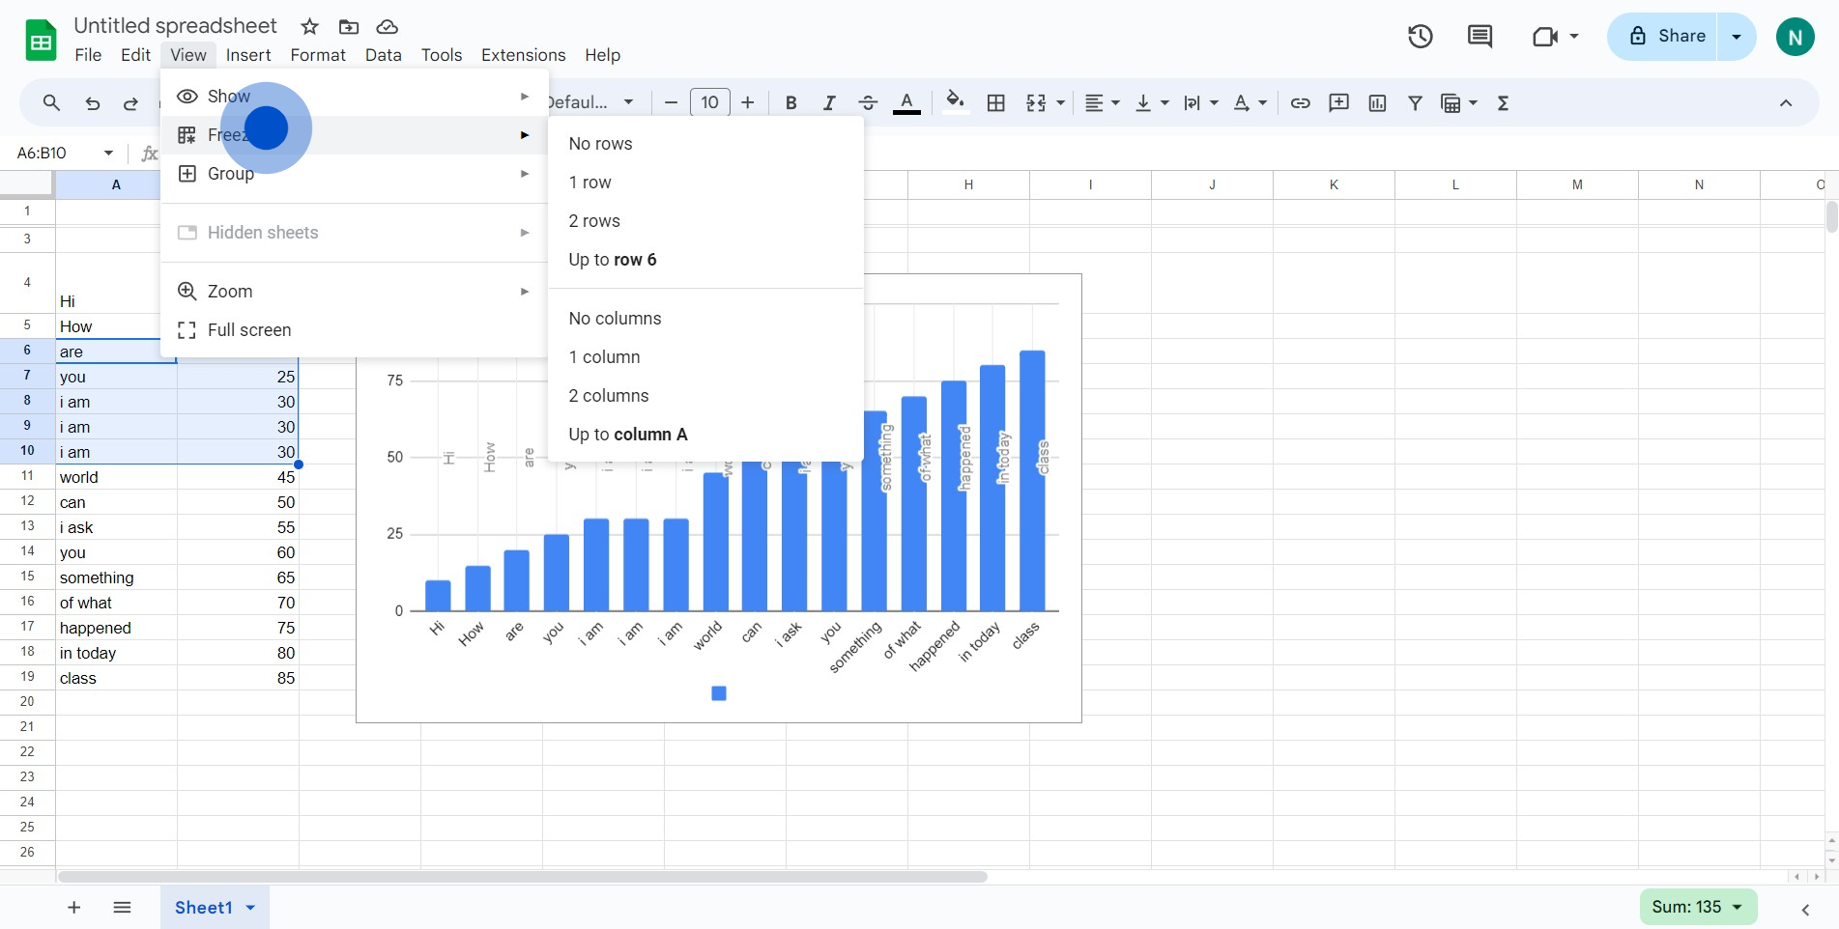
Task: Click the Share button
Action: click(x=1668, y=37)
